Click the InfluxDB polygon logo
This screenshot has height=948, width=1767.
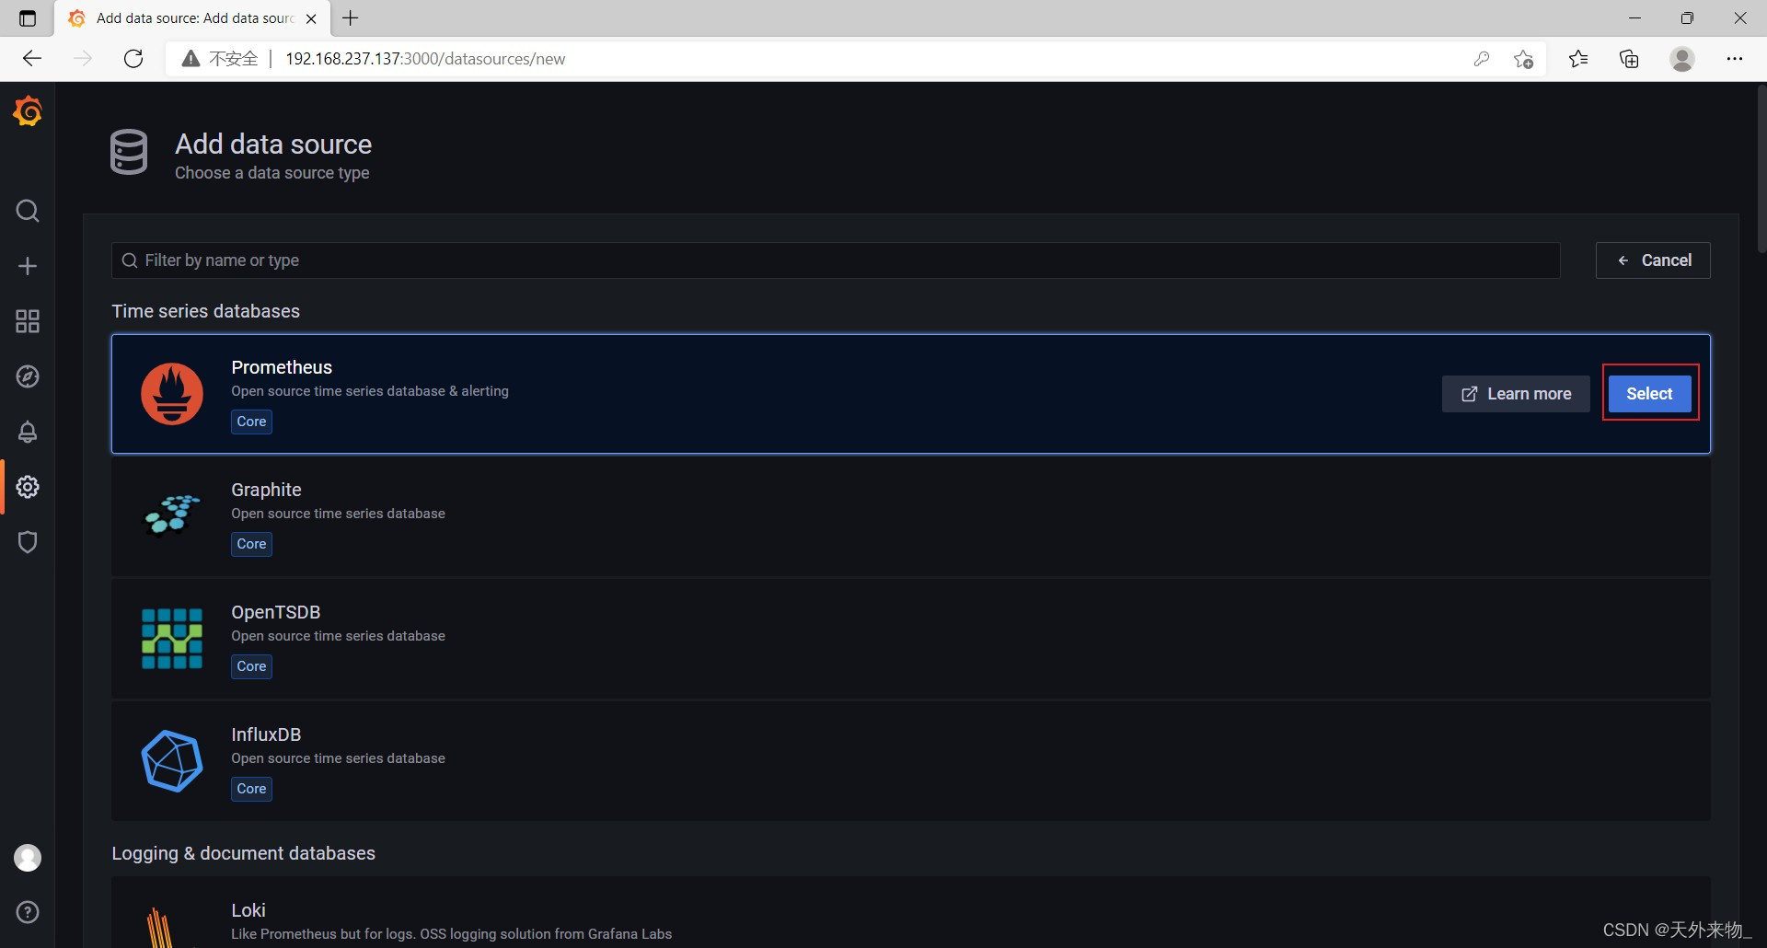point(172,761)
